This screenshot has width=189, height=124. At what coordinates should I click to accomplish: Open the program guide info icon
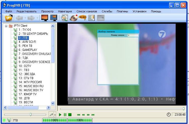tap(92, 18)
